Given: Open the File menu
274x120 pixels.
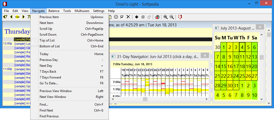Looking at the screenshot, I should [x=6, y=11].
